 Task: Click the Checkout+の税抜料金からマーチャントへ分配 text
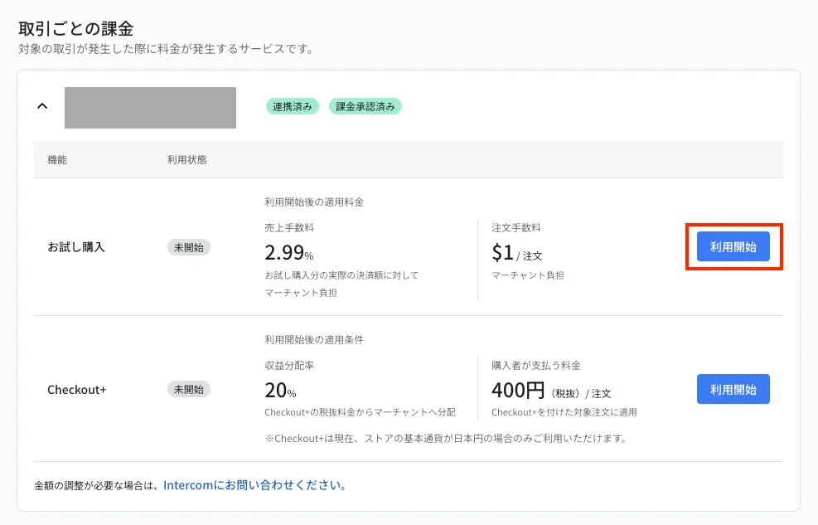click(x=360, y=412)
